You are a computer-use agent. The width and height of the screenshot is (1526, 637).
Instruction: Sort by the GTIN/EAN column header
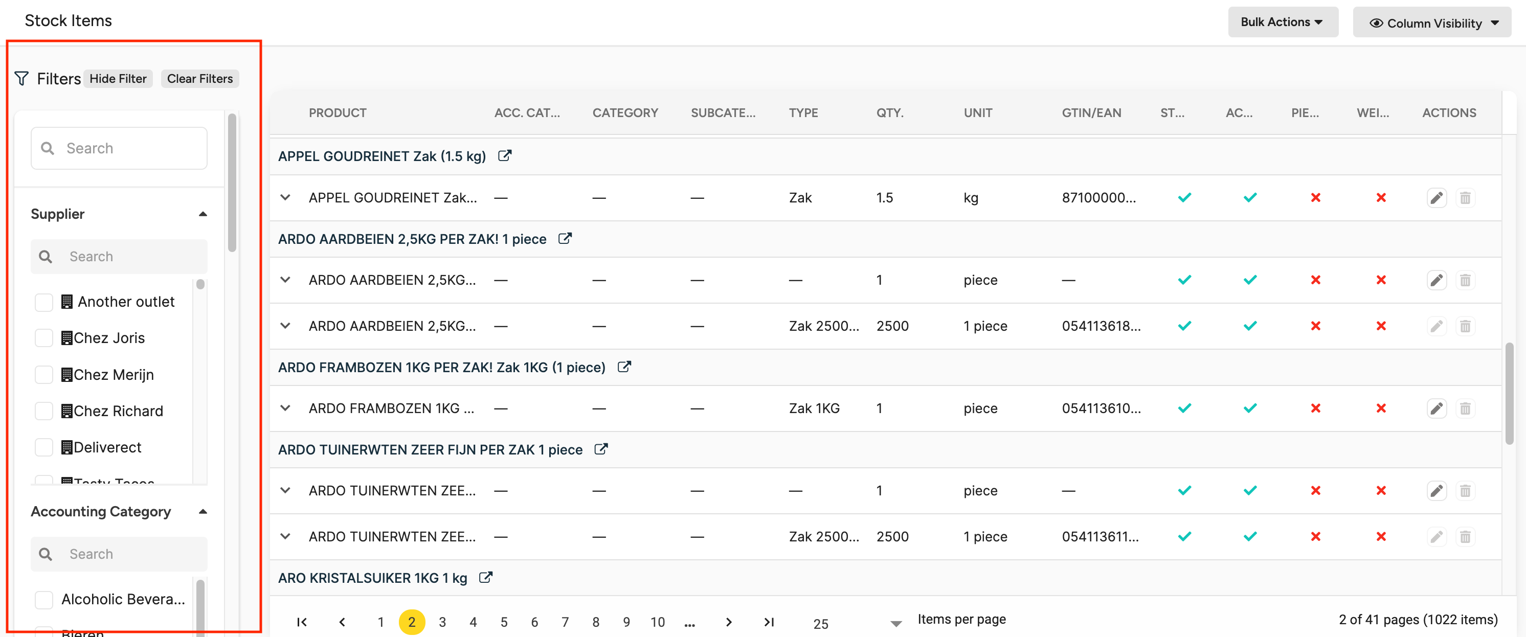click(1091, 113)
